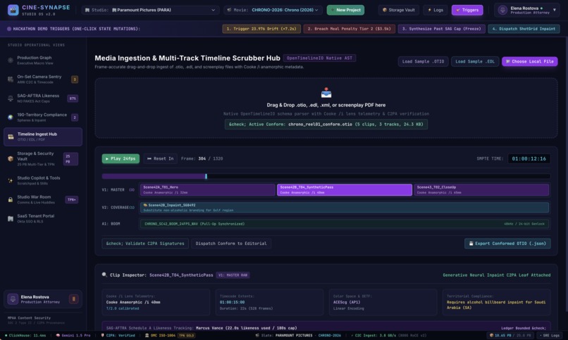Open the Studio Paramount Pictures dropdown
This screenshot has height=340, width=568.
click(150, 10)
